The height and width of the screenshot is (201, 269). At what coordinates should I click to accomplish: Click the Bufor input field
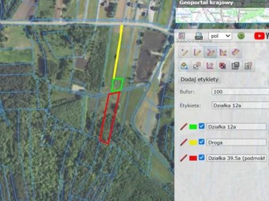(x=240, y=92)
